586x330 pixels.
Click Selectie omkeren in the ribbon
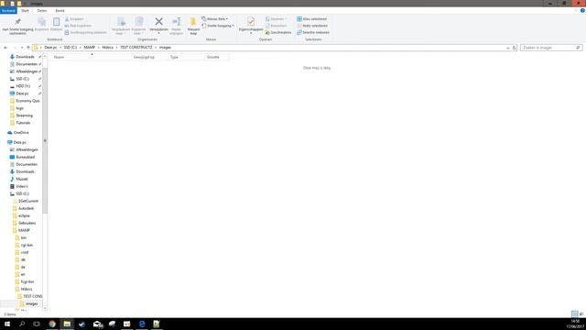[x=313, y=33]
